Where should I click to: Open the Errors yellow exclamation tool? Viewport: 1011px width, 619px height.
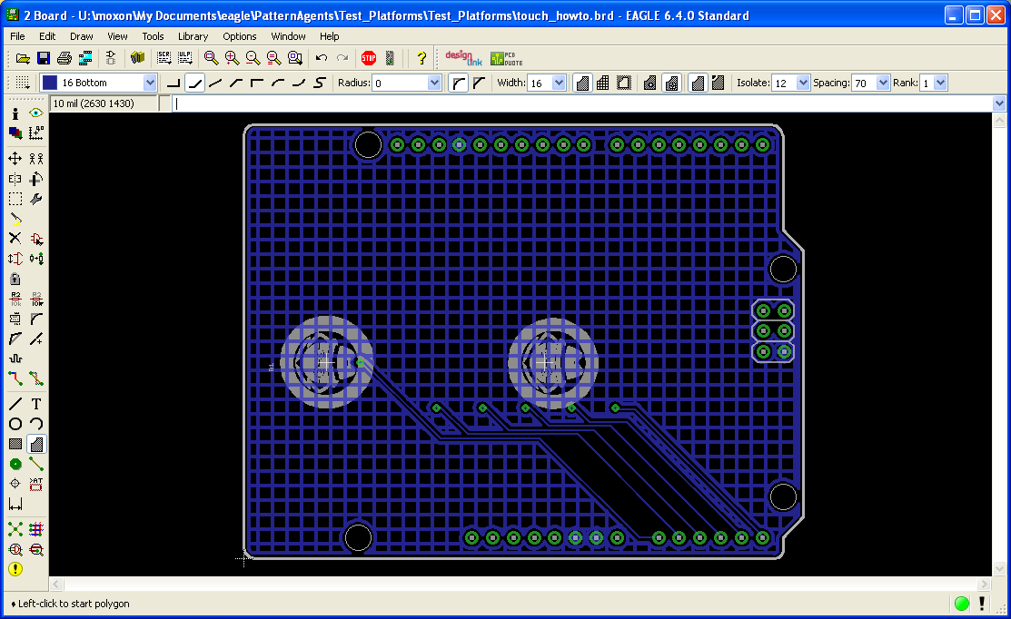click(15, 569)
